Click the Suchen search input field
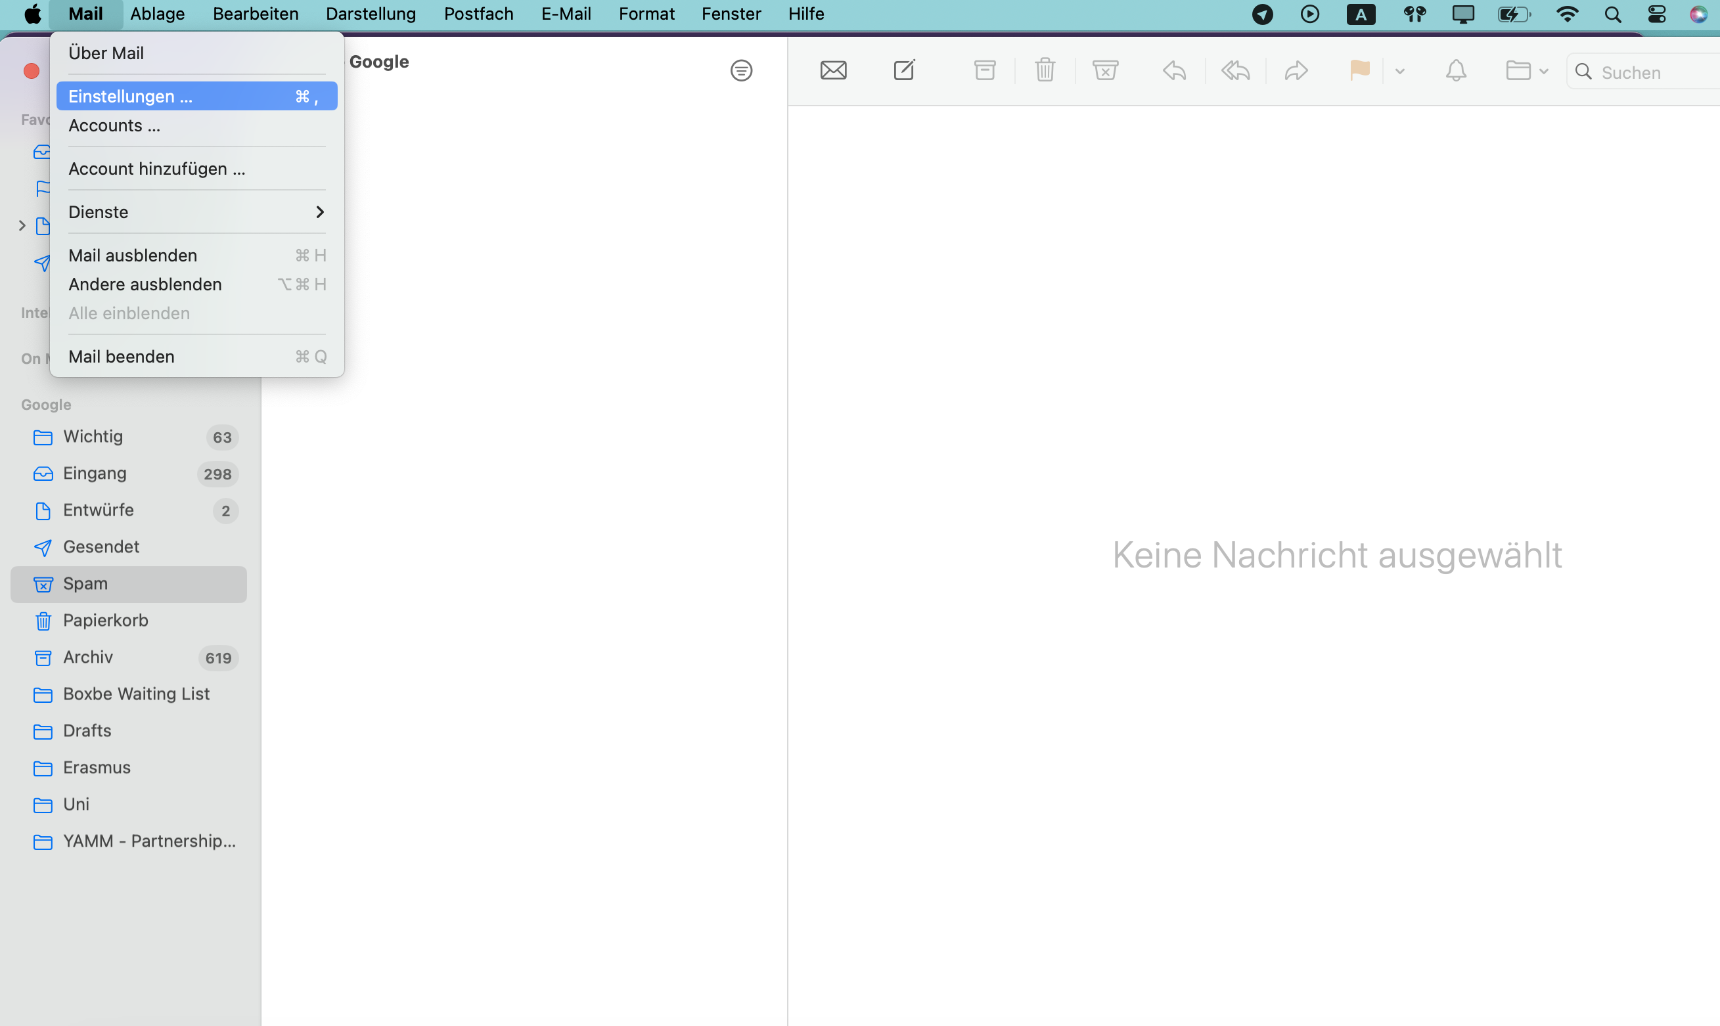The width and height of the screenshot is (1720, 1026). pyautogui.click(x=1643, y=72)
